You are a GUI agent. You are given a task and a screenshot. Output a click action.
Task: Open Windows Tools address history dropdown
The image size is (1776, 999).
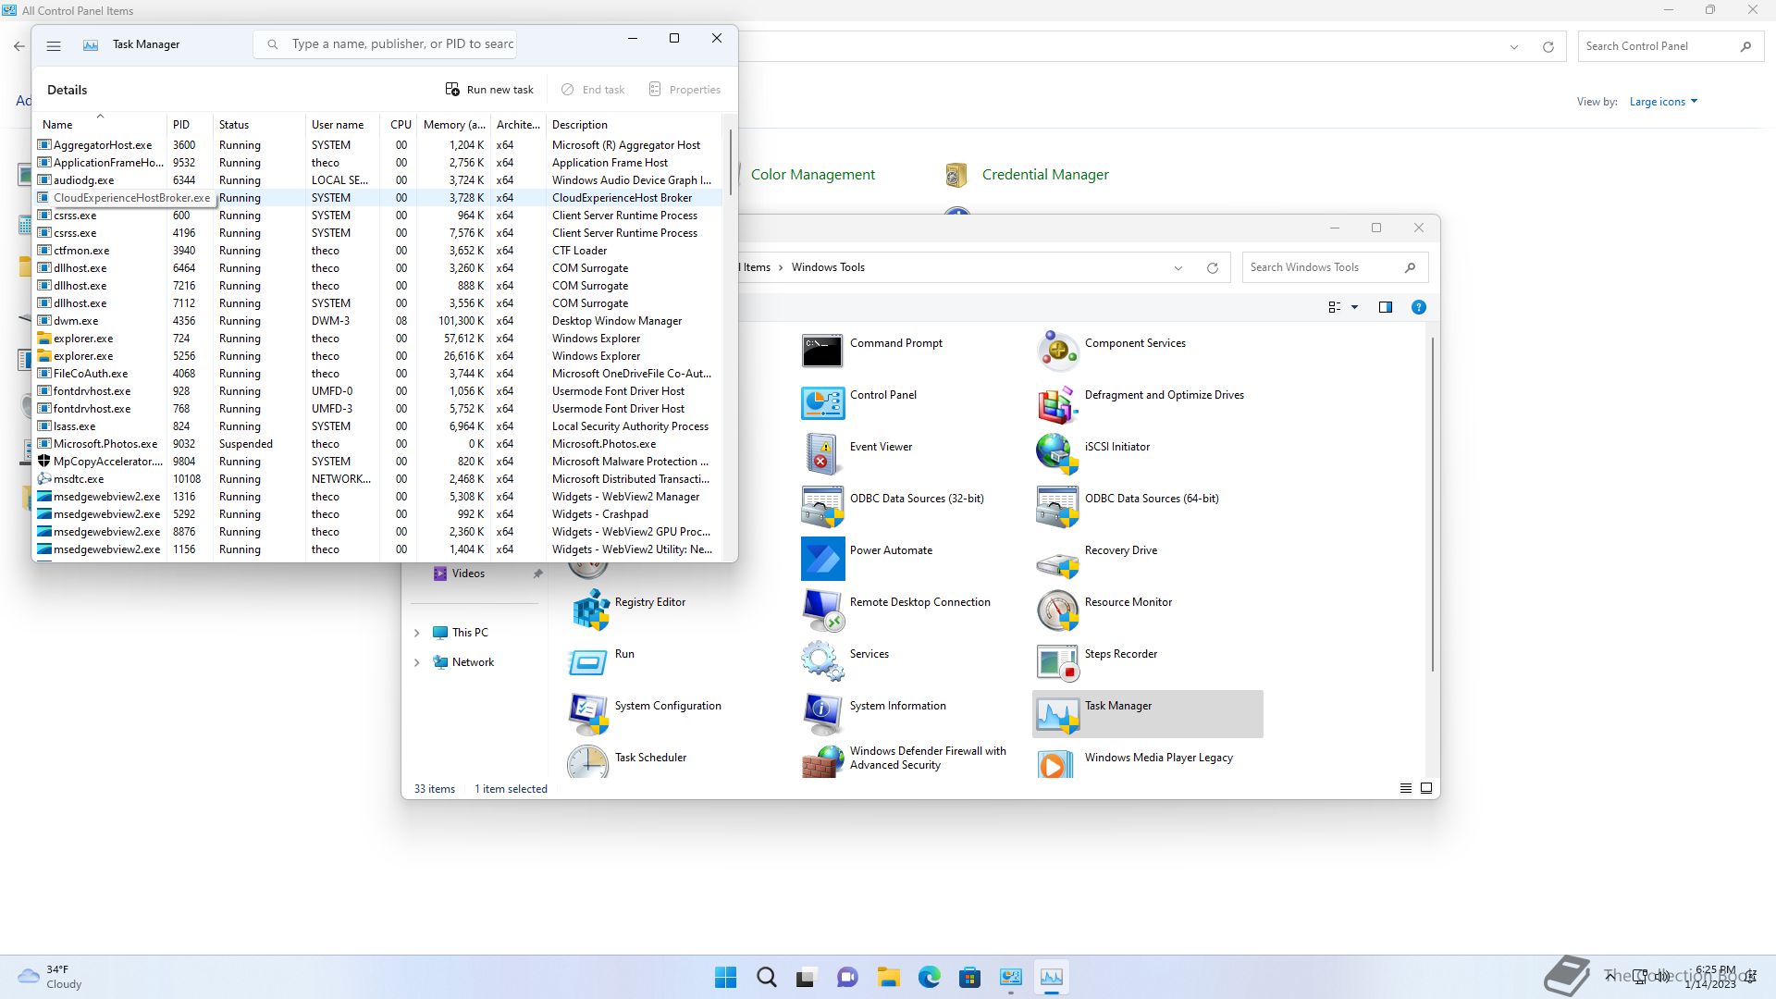[1178, 268]
